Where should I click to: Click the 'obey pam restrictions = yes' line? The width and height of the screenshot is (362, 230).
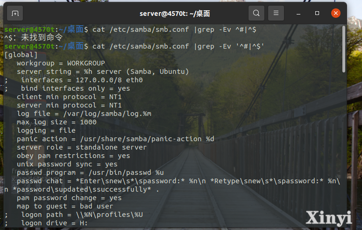point(73,156)
